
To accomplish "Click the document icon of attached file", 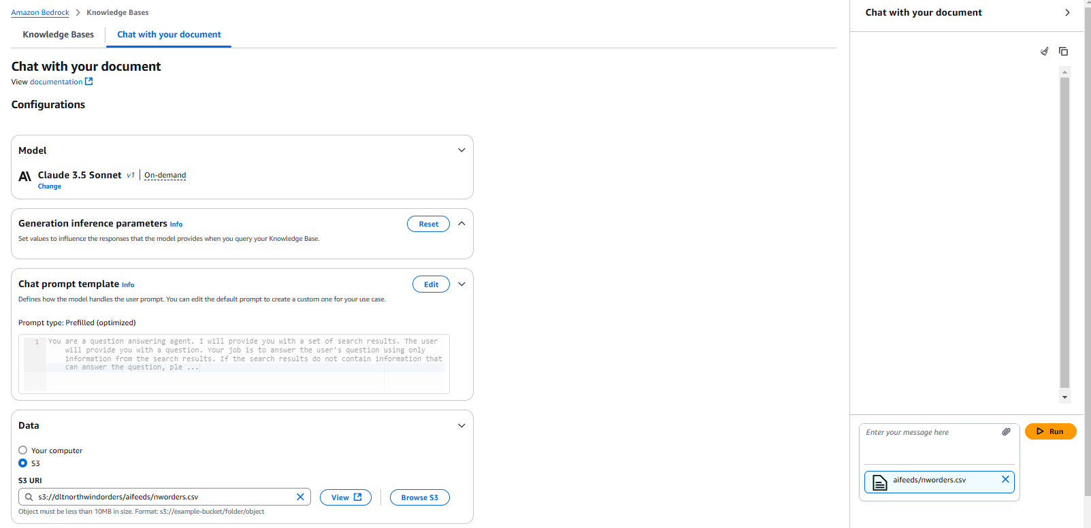I will [x=880, y=482].
